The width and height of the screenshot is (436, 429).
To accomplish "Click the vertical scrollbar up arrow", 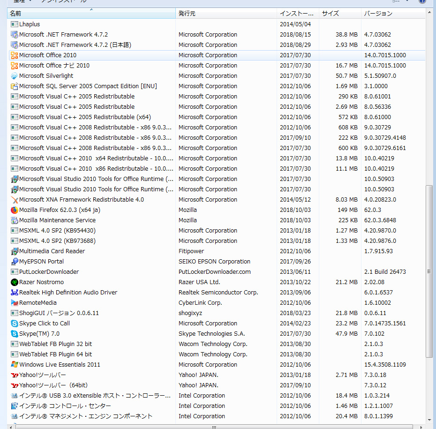I will pyautogui.click(x=429, y=12).
